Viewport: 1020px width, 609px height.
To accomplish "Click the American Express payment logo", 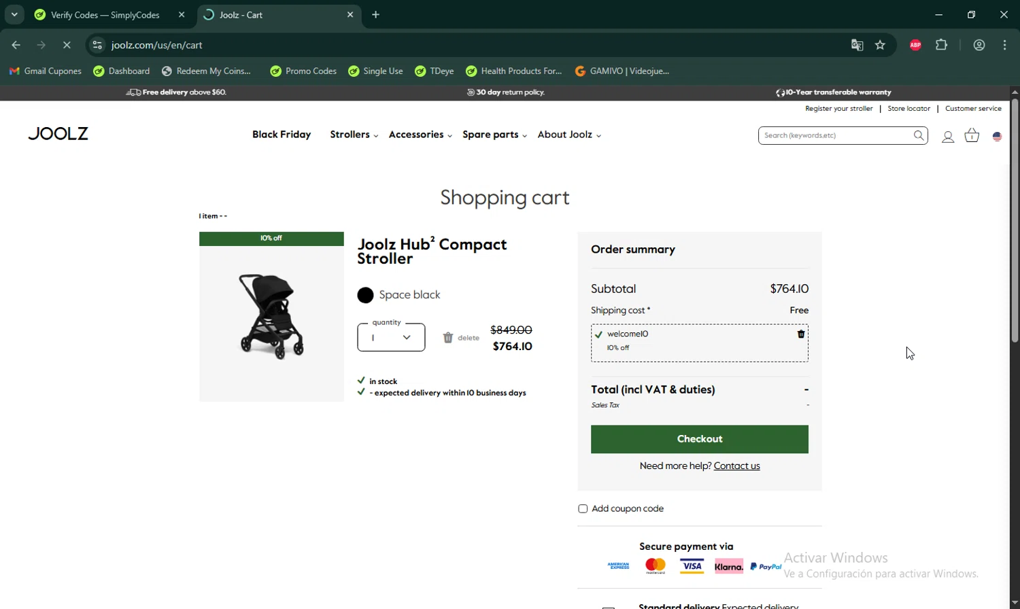I will click(x=618, y=566).
